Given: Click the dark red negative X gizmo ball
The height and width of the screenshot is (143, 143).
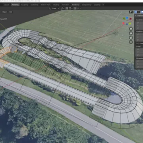Looking at the screenshot, I should tap(131, 19).
